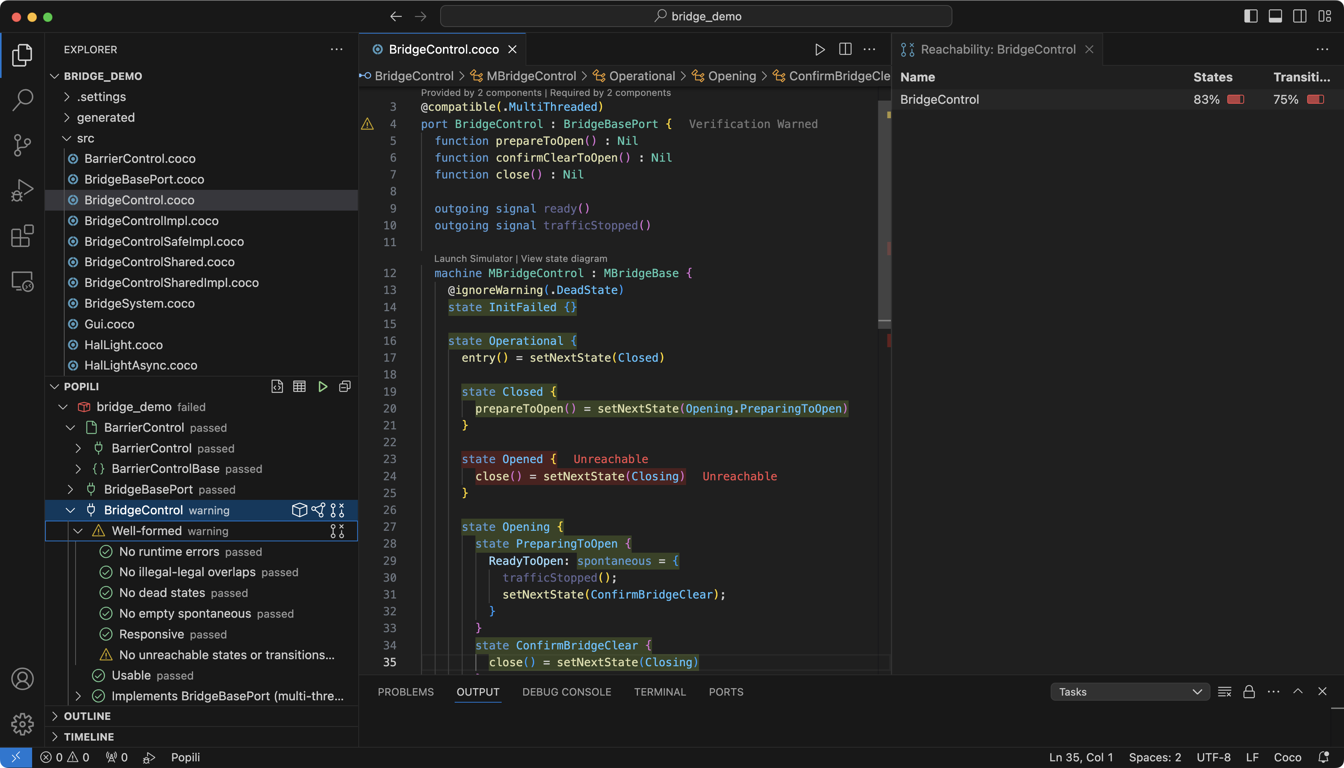Open the Tasks output channel dropdown
1344x768 pixels.
1130,692
